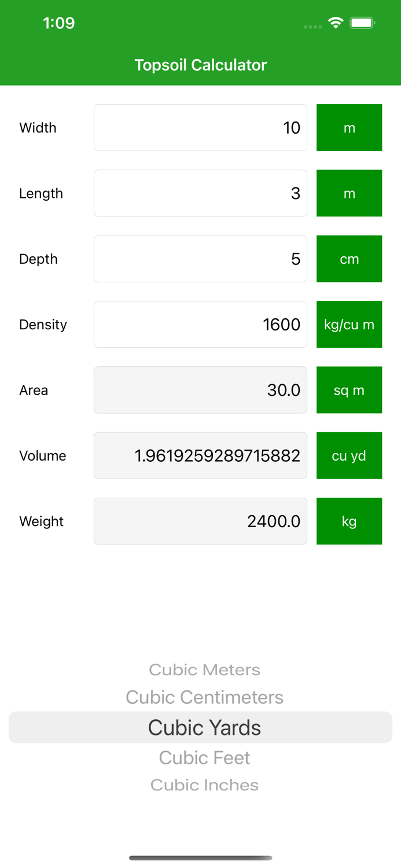Open the Length unit selector
The height and width of the screenshot is (868, 401).
click(x=349, y=193)
